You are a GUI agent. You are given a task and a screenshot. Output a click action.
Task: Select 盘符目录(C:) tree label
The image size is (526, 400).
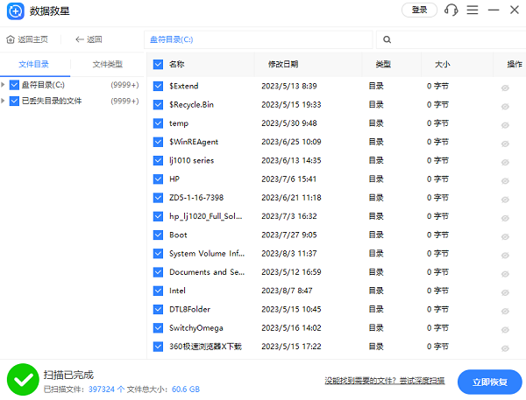click(43, 85)
